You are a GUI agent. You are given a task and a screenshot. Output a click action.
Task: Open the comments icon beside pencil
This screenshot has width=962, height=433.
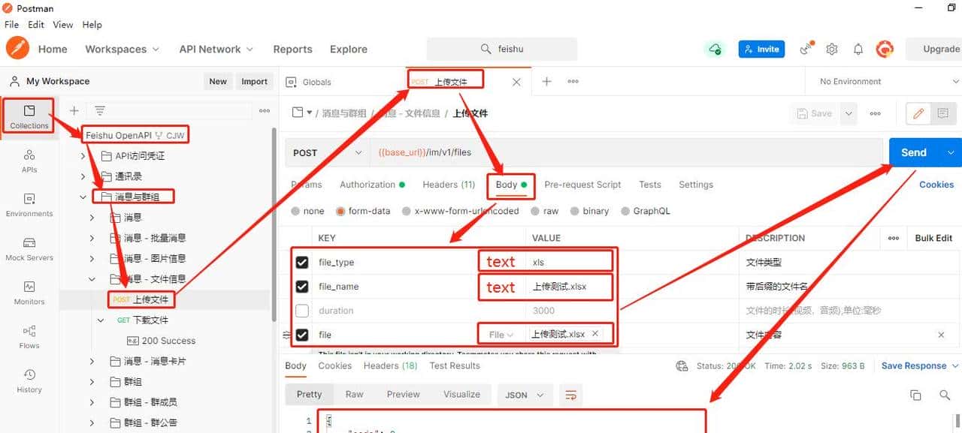pyautogui.click(x=942, y=113)
